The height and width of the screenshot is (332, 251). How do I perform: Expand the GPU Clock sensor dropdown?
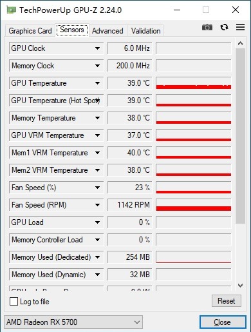[97, 48]
